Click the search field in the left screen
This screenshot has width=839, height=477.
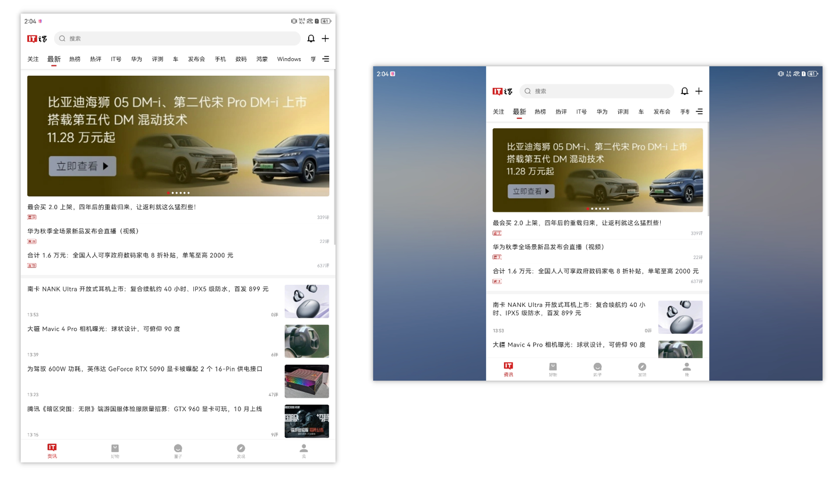click(x=178, y=38)
